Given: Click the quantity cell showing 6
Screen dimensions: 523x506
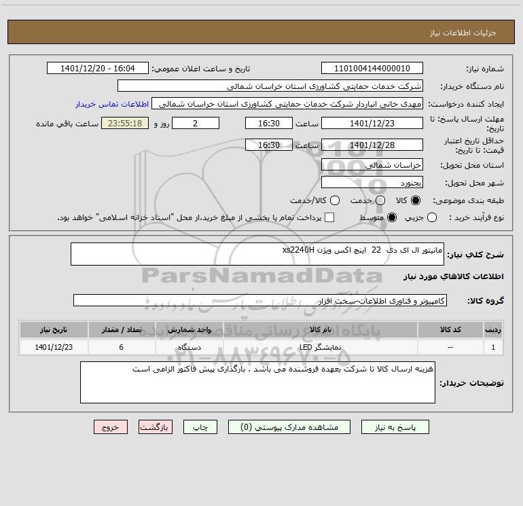Looking at the screenshot, I should point(122,347).
